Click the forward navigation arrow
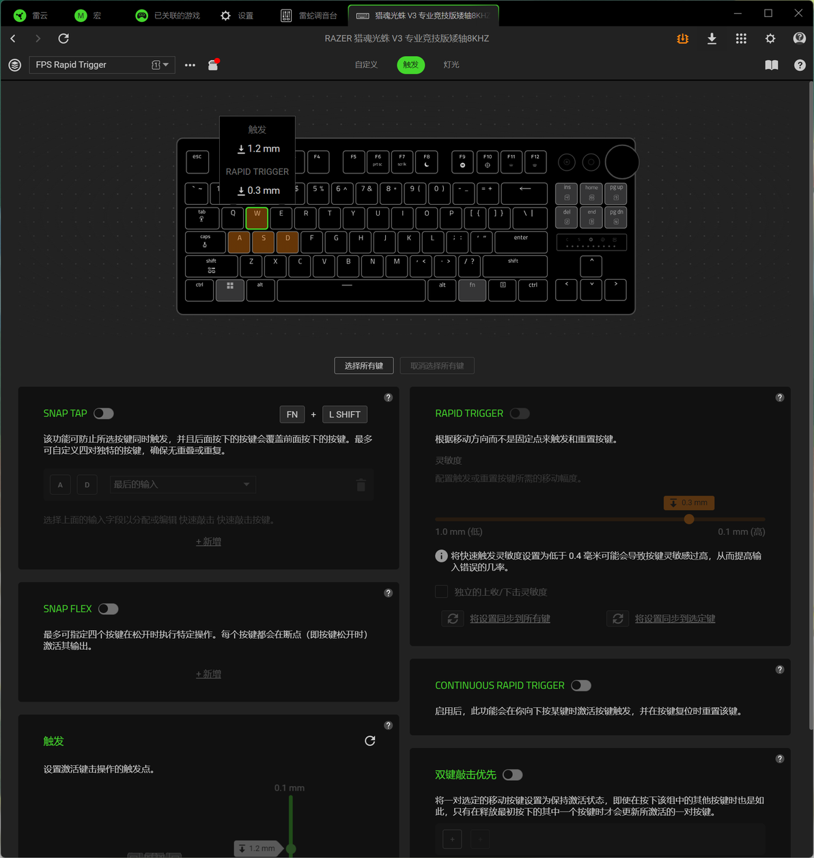This screenshot has width=814, height=858. 38,39
